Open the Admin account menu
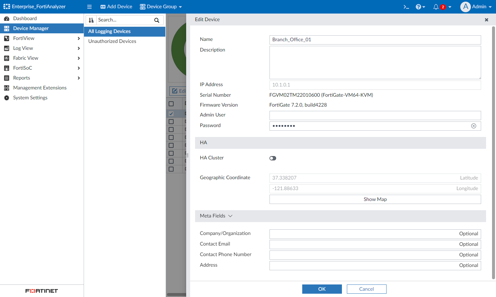Screen dimensions: 496x297 point(476,6)
